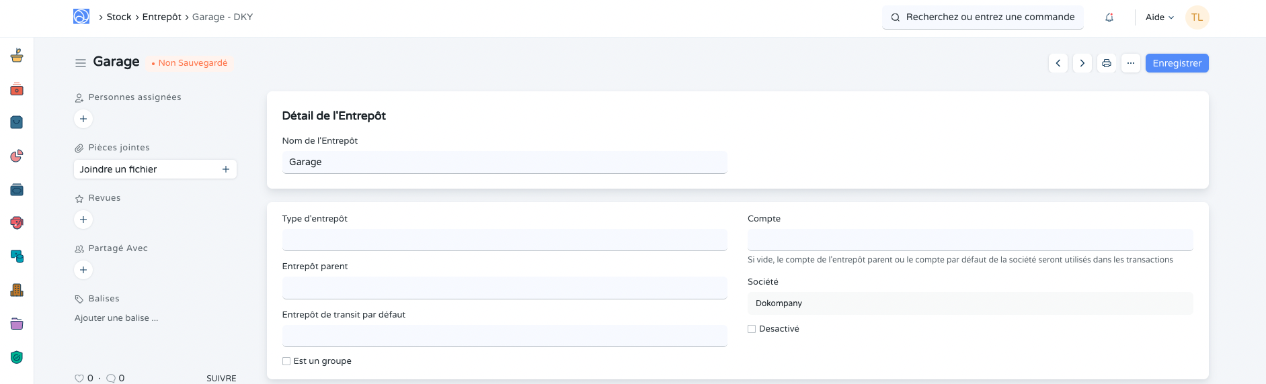The height and width of the screenshot is (384, 1266).
Task: Open the TL user avatar menu
Action: click(x=1197, y=17)
